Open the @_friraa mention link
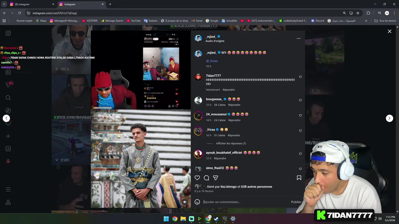Viewport: 399px width, 224px height. coord(212,61)
